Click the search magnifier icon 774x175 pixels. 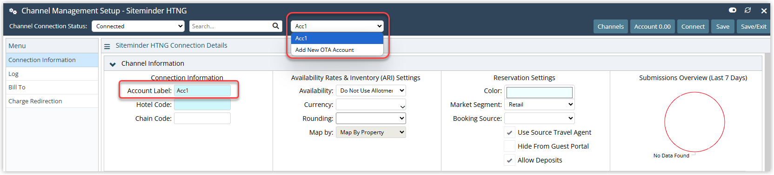point(276,26)
